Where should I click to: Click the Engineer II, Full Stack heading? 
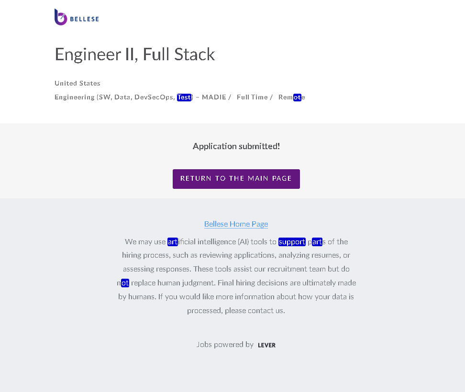pos(135,54)
